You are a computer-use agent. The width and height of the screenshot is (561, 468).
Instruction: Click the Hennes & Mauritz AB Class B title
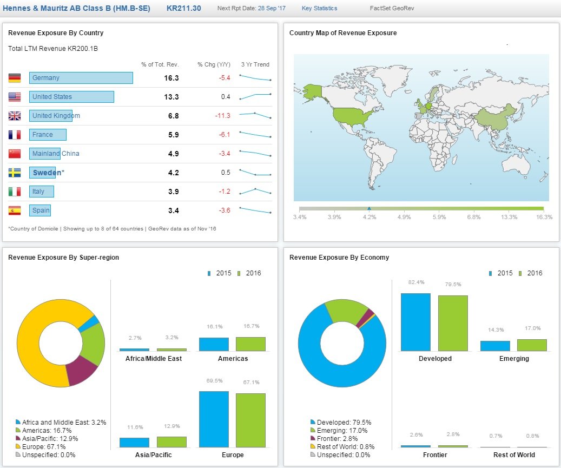[76, 8]
